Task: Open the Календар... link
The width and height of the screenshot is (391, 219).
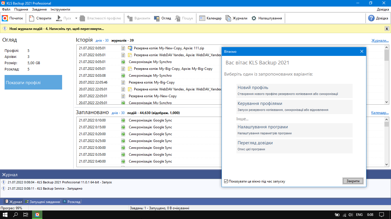Action: (x=380, y=113)
